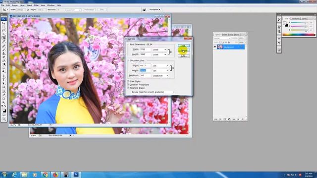Open Go to Bridge icon in options bar
This screenshot has height=178, width=317.
[x=144, y=10]
